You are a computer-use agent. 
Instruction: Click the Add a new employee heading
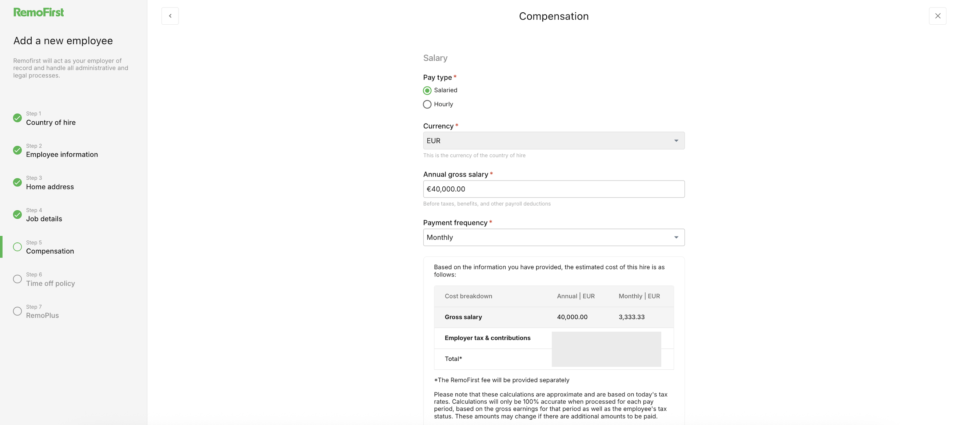pyautogui.click(x=63, y=41)
